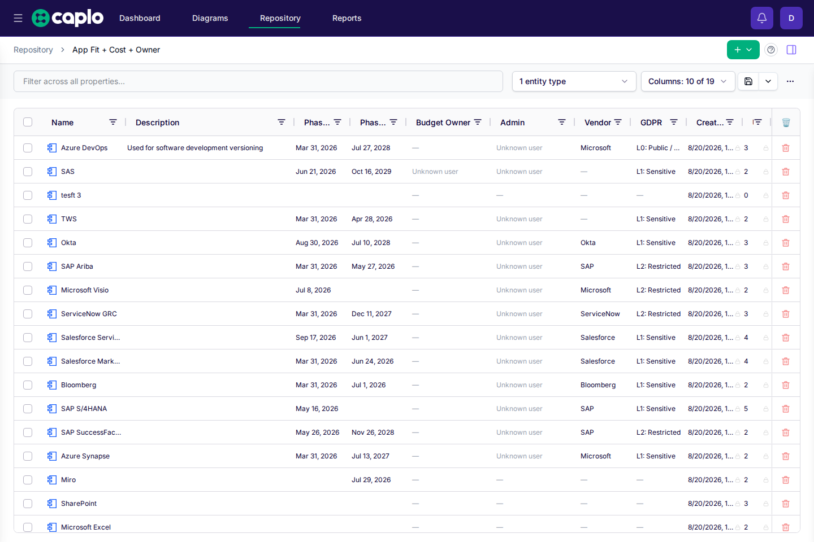Select the Repository tab
Screen dimensions: 814x542
click(280, 18)
